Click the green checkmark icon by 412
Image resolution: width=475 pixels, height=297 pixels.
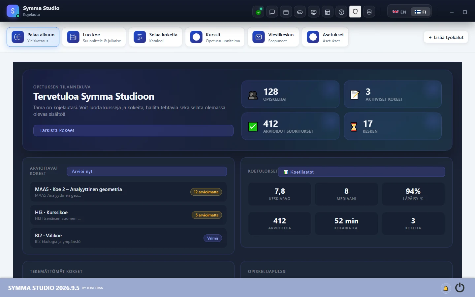[x=253, y=127]
